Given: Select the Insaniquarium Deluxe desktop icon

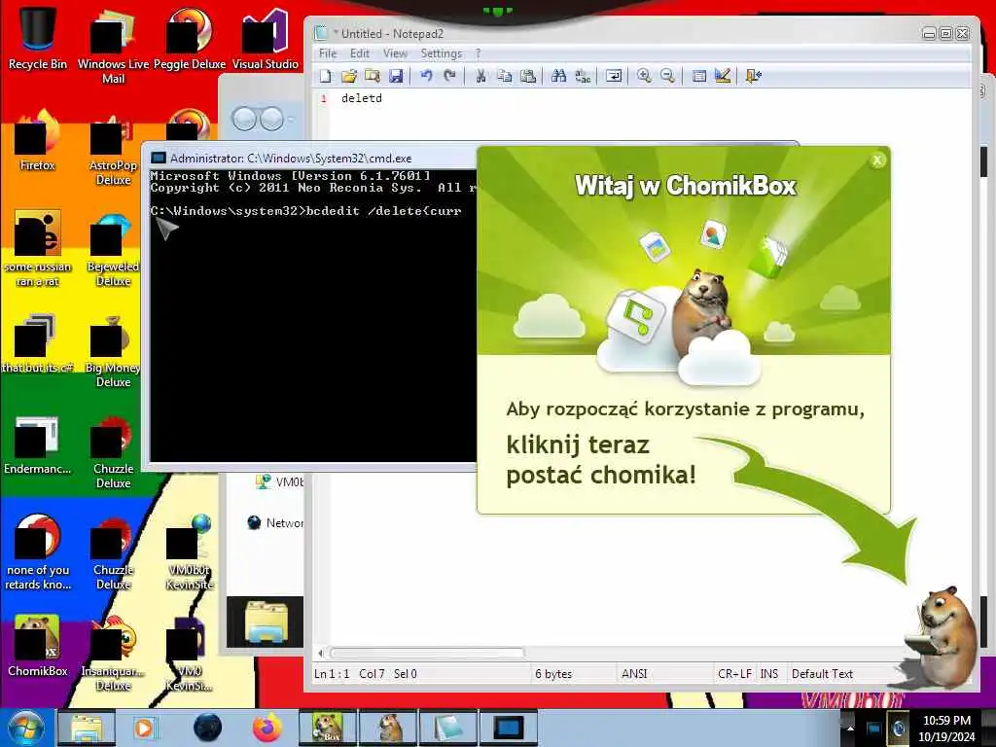Looking at the screenshot, I should [113, 653].
